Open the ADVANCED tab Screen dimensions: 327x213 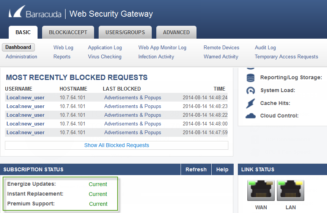(x=176, y=32)
